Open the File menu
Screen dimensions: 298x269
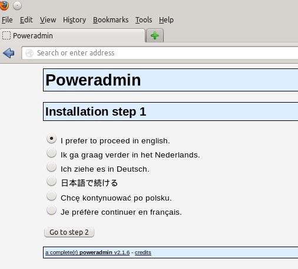click(x=7, y=20)
